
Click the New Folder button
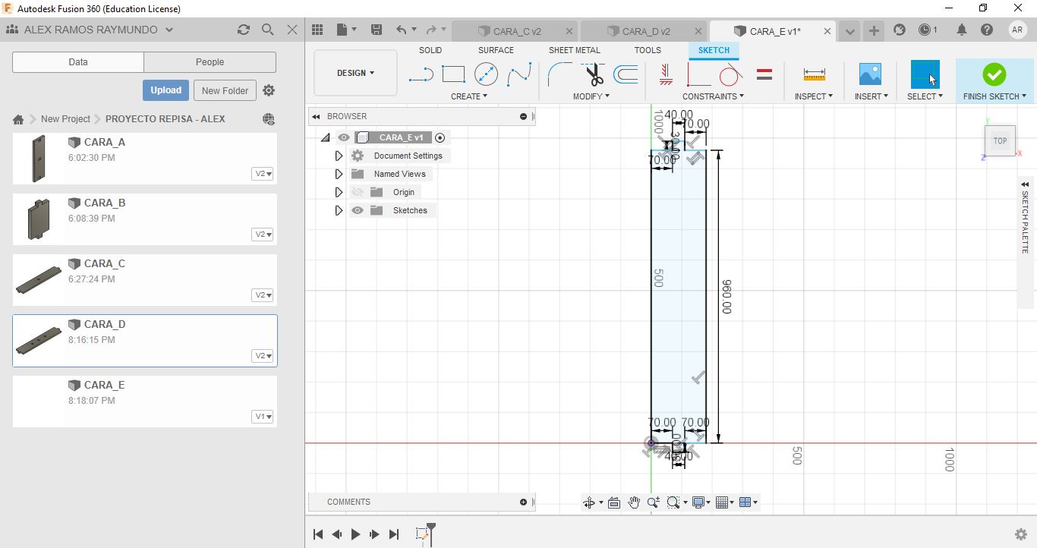click(x=225, y=90)
